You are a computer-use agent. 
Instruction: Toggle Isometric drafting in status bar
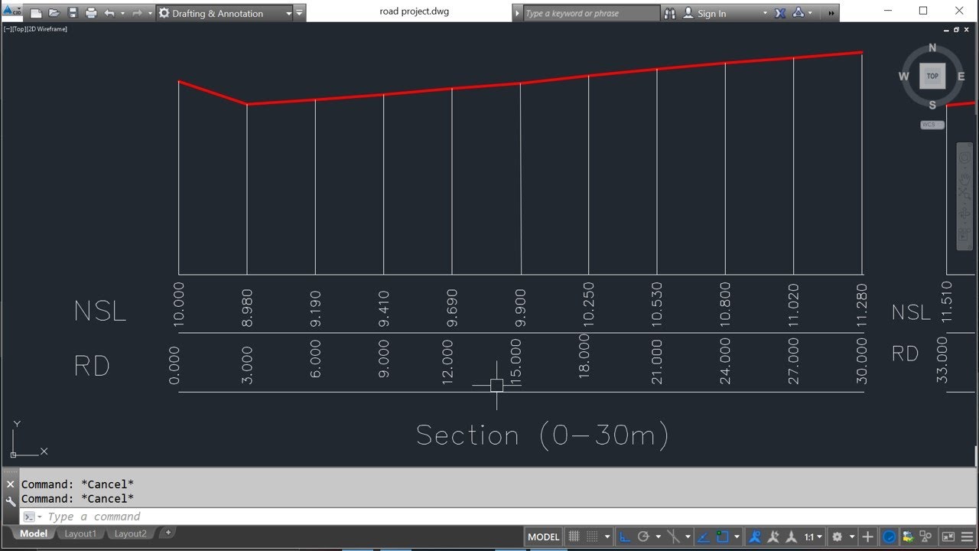(x=674, y=537)
